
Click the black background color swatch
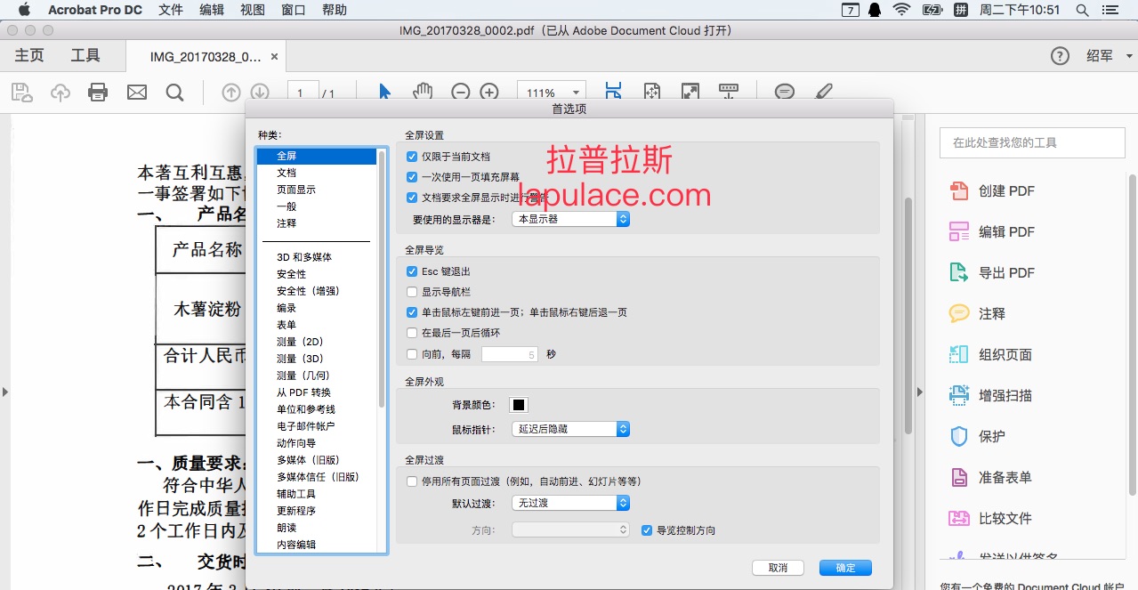[519, 405]
